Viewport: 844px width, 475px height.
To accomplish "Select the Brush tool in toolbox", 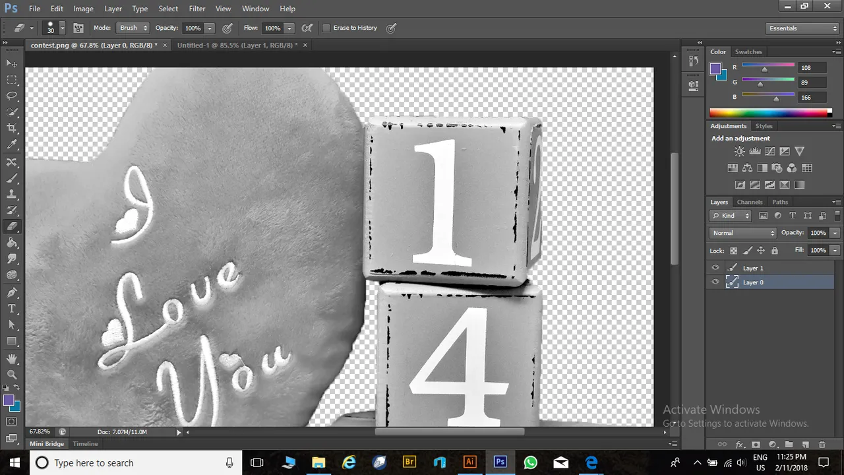I will (12, 179).
